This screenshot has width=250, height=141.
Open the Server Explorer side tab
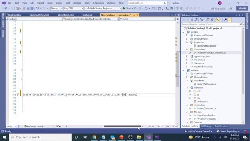point(3,20)
